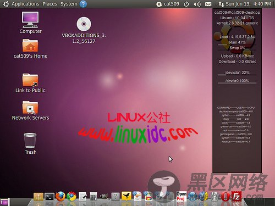Launch OpenOffice Draw from the dock
275x206 pixels.
point(148,196)
